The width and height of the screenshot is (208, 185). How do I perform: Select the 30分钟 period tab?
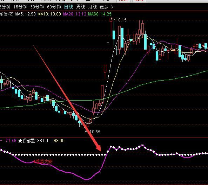pyautogui.click(x=37, y=7)
